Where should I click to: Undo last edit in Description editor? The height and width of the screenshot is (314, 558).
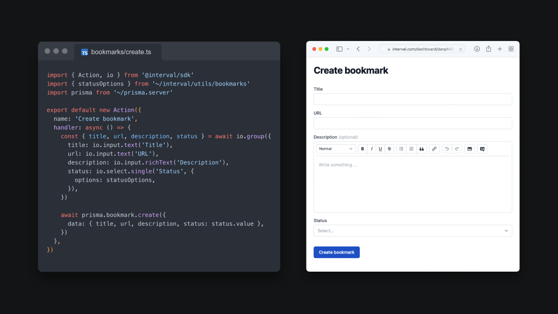447,149
